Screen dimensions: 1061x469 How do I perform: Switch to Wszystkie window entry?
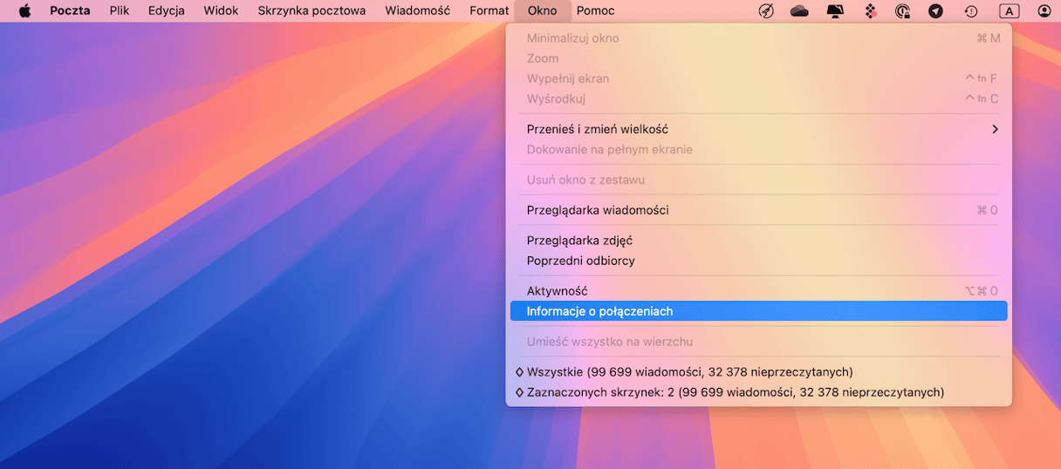pyautogui.click(x=758, y=372)
